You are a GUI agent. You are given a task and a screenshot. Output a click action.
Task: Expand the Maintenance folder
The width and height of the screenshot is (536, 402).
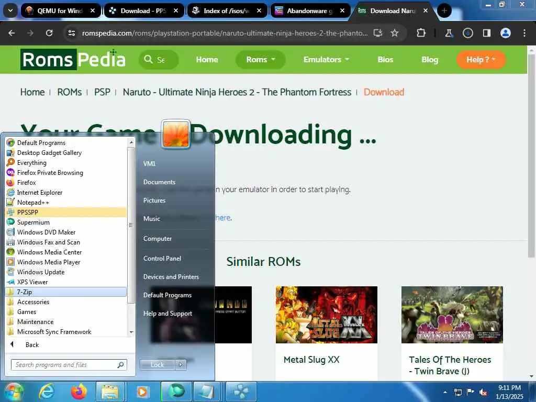66,322
